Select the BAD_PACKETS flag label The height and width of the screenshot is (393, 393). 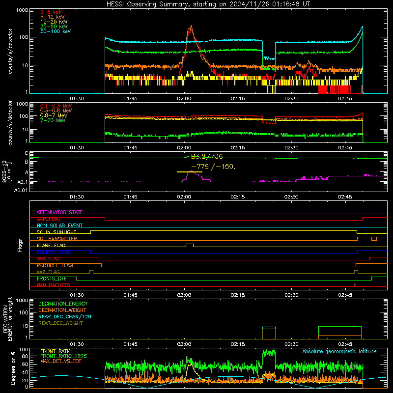click(x=54, y=285)
